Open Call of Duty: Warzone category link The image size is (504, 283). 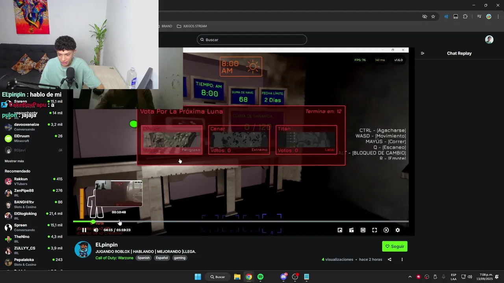pos(114,258)
